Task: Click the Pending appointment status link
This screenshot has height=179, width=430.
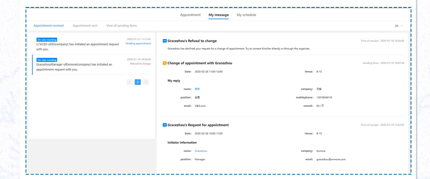Action: tap(138, 43)
